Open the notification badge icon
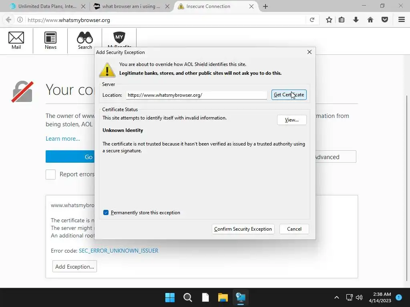The image size is (410, 307). pyautogui.click(x=399, y=297)
